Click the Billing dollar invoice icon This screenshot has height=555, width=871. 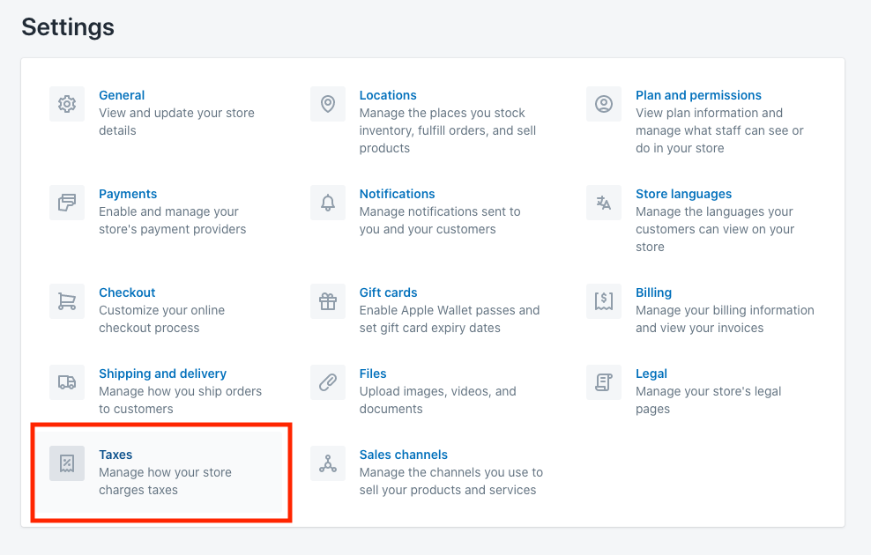pos(604,301)
